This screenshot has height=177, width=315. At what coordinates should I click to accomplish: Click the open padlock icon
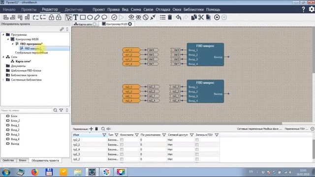59,17
